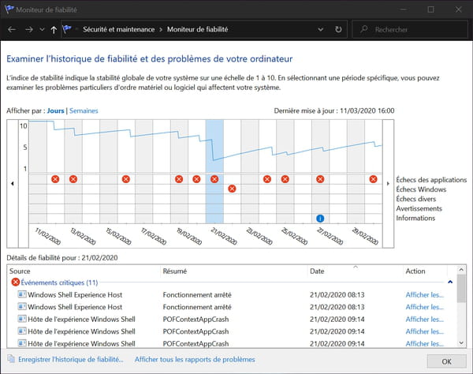Select application failure on 25/02/2020
473x374 pixels.
coord(285,179)
